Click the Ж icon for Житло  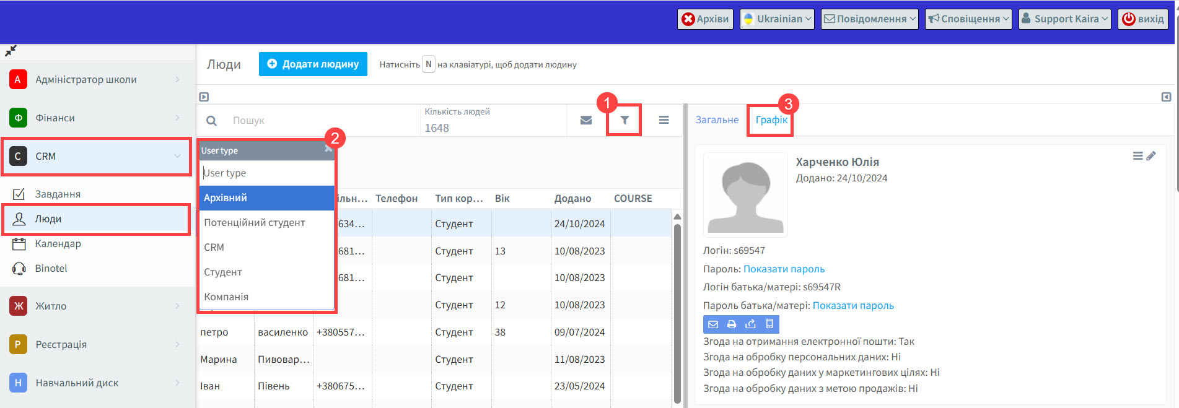[18, 306]
